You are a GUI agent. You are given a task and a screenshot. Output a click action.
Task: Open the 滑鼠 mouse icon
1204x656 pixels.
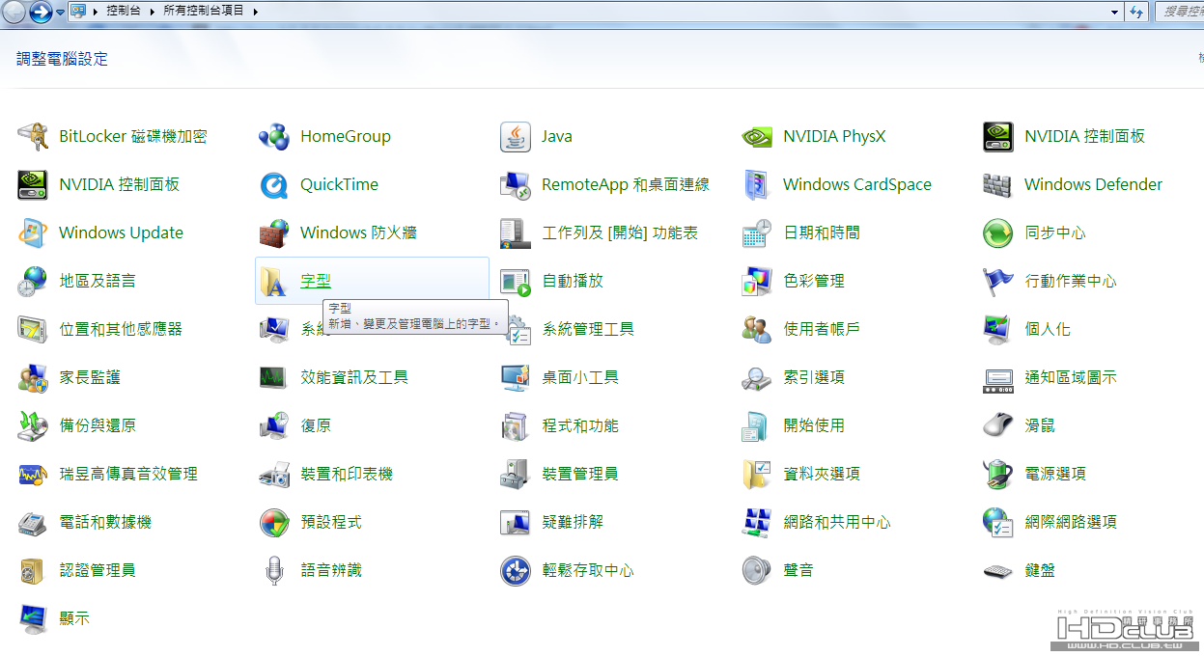tap(998, 426)
